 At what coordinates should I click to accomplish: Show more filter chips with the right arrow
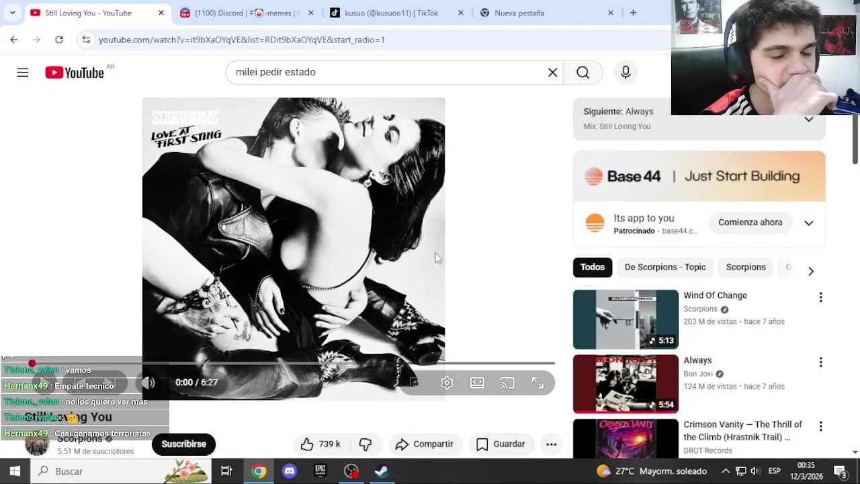click(811, 271)
